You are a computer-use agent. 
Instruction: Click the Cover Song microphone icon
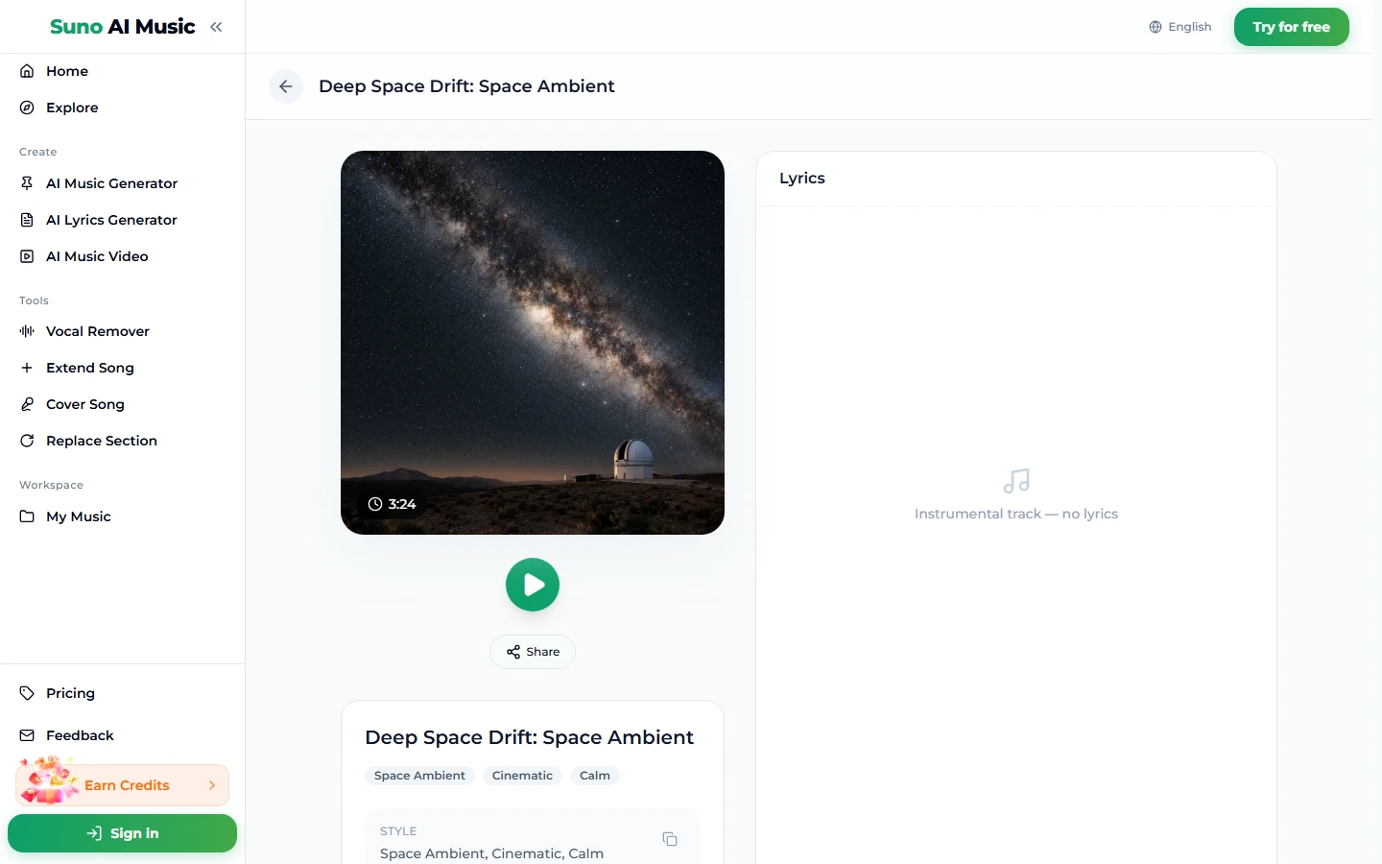(27, 404)
